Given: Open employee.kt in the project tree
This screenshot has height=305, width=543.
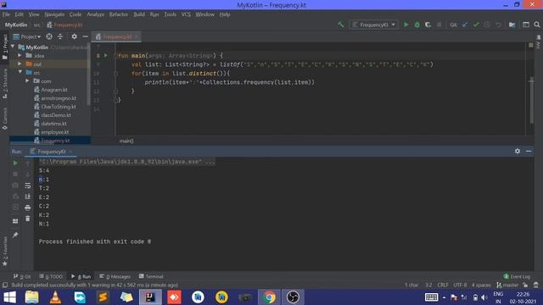Looking at the screenshot, I should pos(54,132).
